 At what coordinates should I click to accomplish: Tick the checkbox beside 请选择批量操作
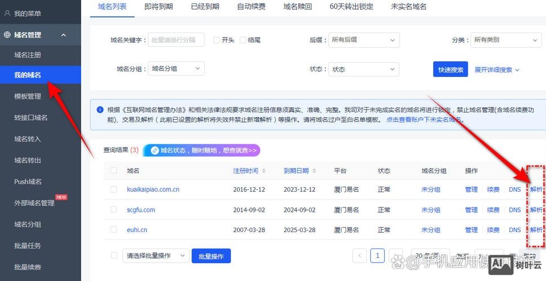(x=113, y=256)
